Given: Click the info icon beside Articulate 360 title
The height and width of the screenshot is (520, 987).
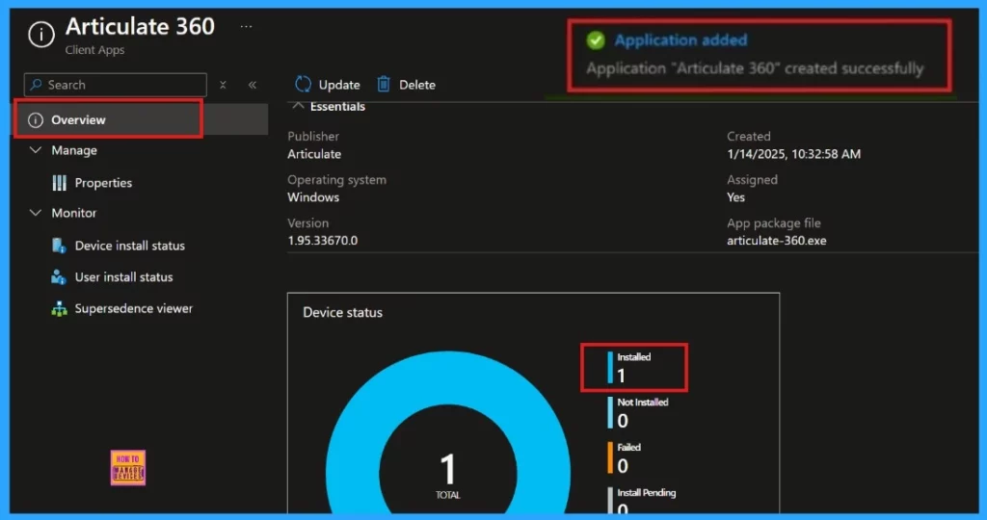Looking at the screenshot, I should pyautogui.click(x=41, y=34).
